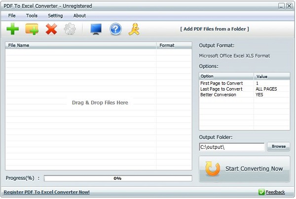Minimize the PDF To Excel Converter window
296x199 pixels.
pos(281,6)
